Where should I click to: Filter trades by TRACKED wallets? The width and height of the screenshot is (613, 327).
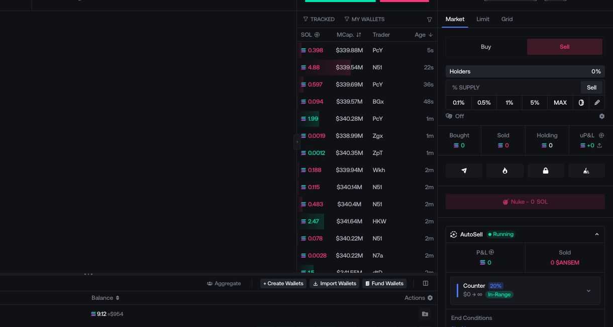(x=319, y=19)
